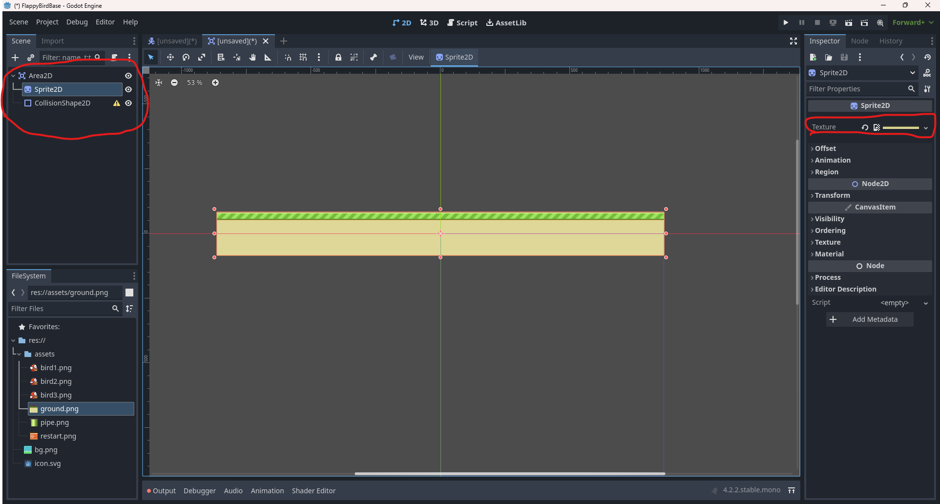Viewport: 940px width, 504px height.
Task: Toggle Sprite2D node visibility eye
Action: pyautogui.click(x=128, y=89)
